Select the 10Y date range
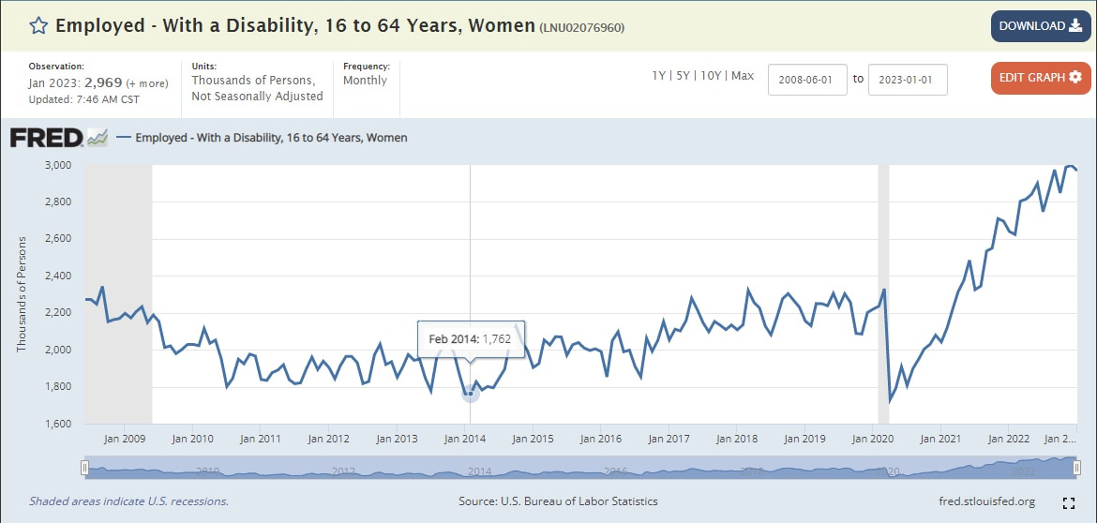Viewport: 1097px width, 523px height. click(x=710, y=76)
